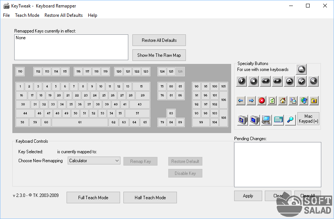Viewport: 334px width, 219px height.
Task: Select the Next Track specialty button
Action: 278,81
